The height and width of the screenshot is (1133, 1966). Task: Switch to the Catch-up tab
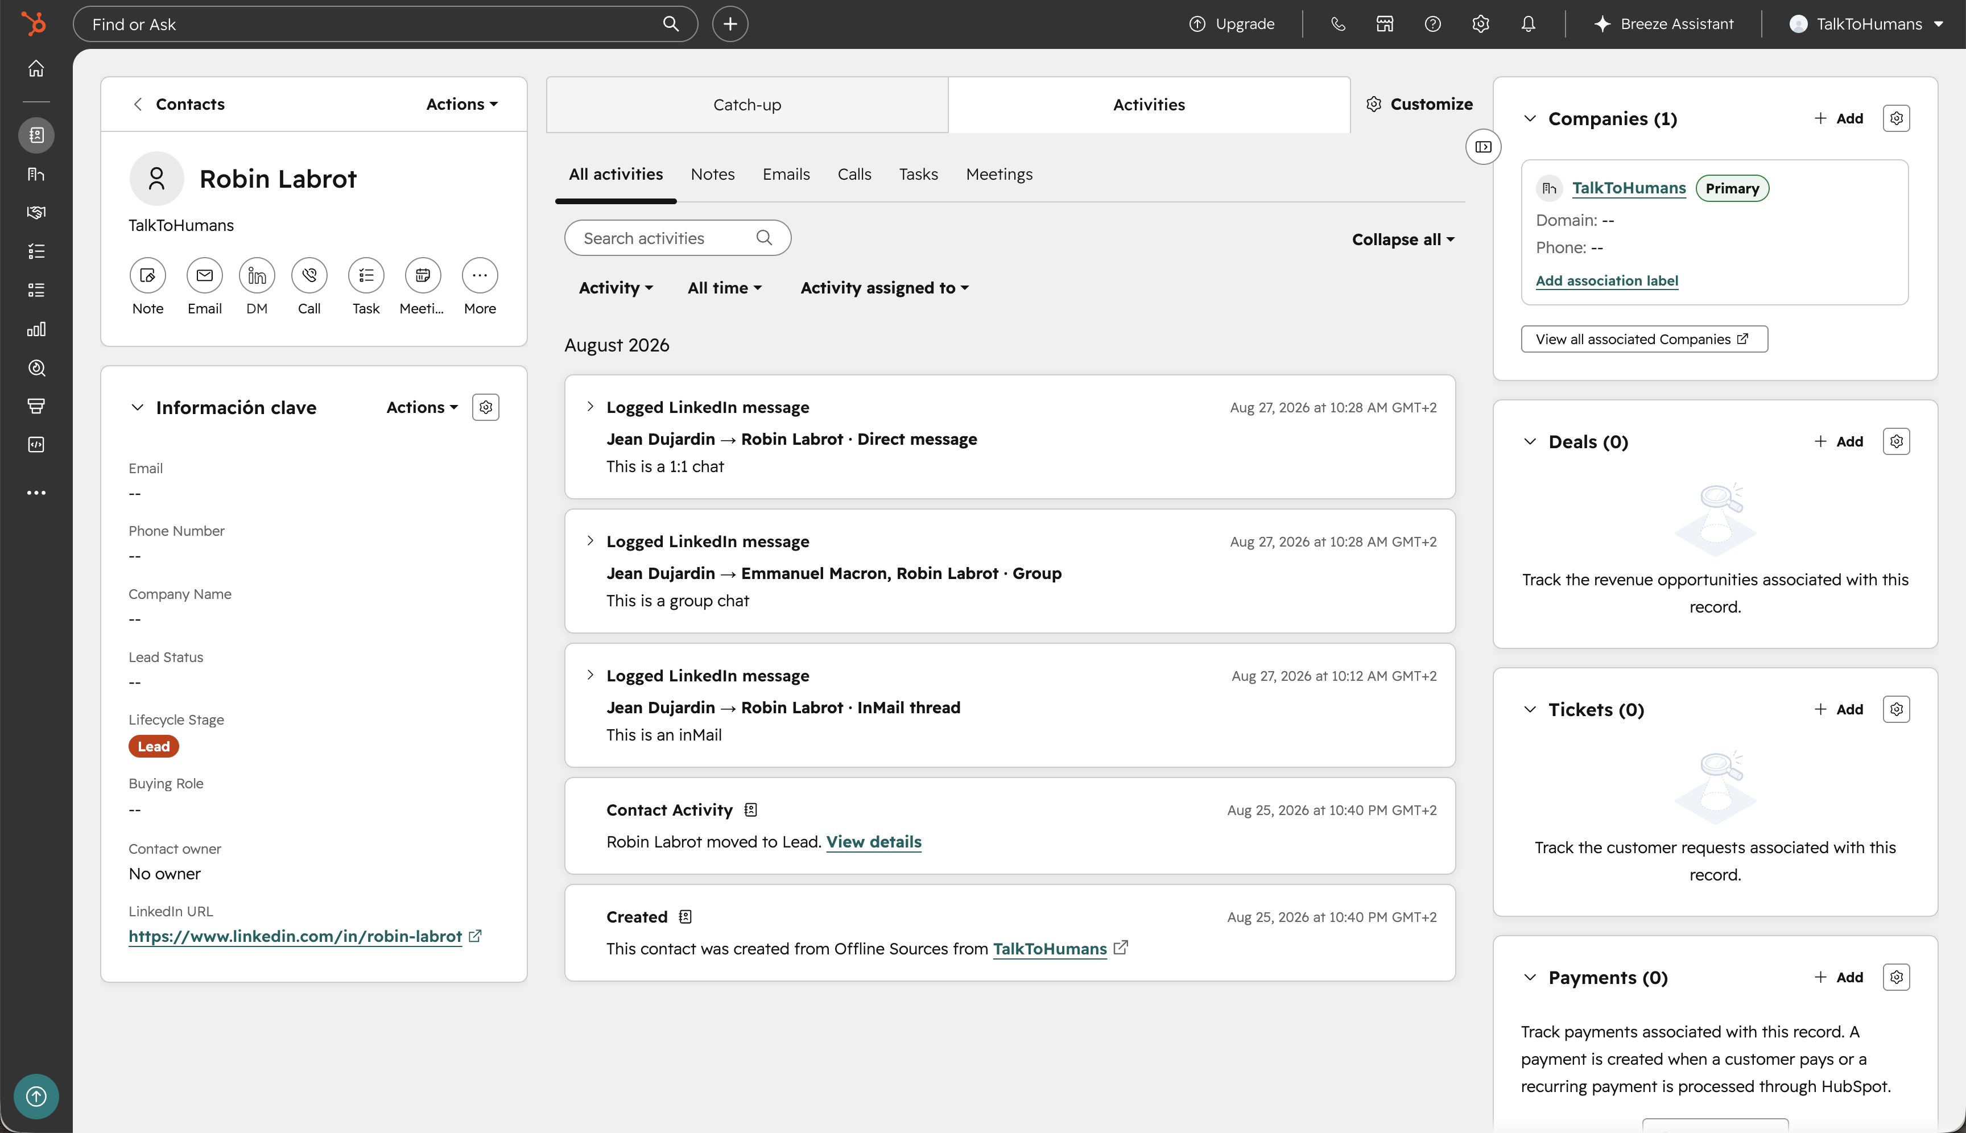click(747, 104)
